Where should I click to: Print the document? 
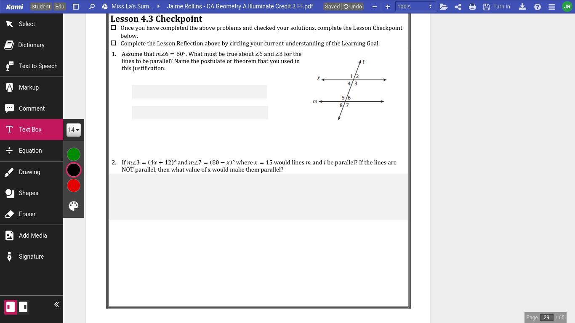coord(472,7)
